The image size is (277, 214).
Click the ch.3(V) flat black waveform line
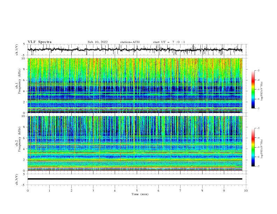tap(135, 179)
